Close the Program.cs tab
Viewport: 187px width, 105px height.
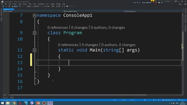point(13,9)
